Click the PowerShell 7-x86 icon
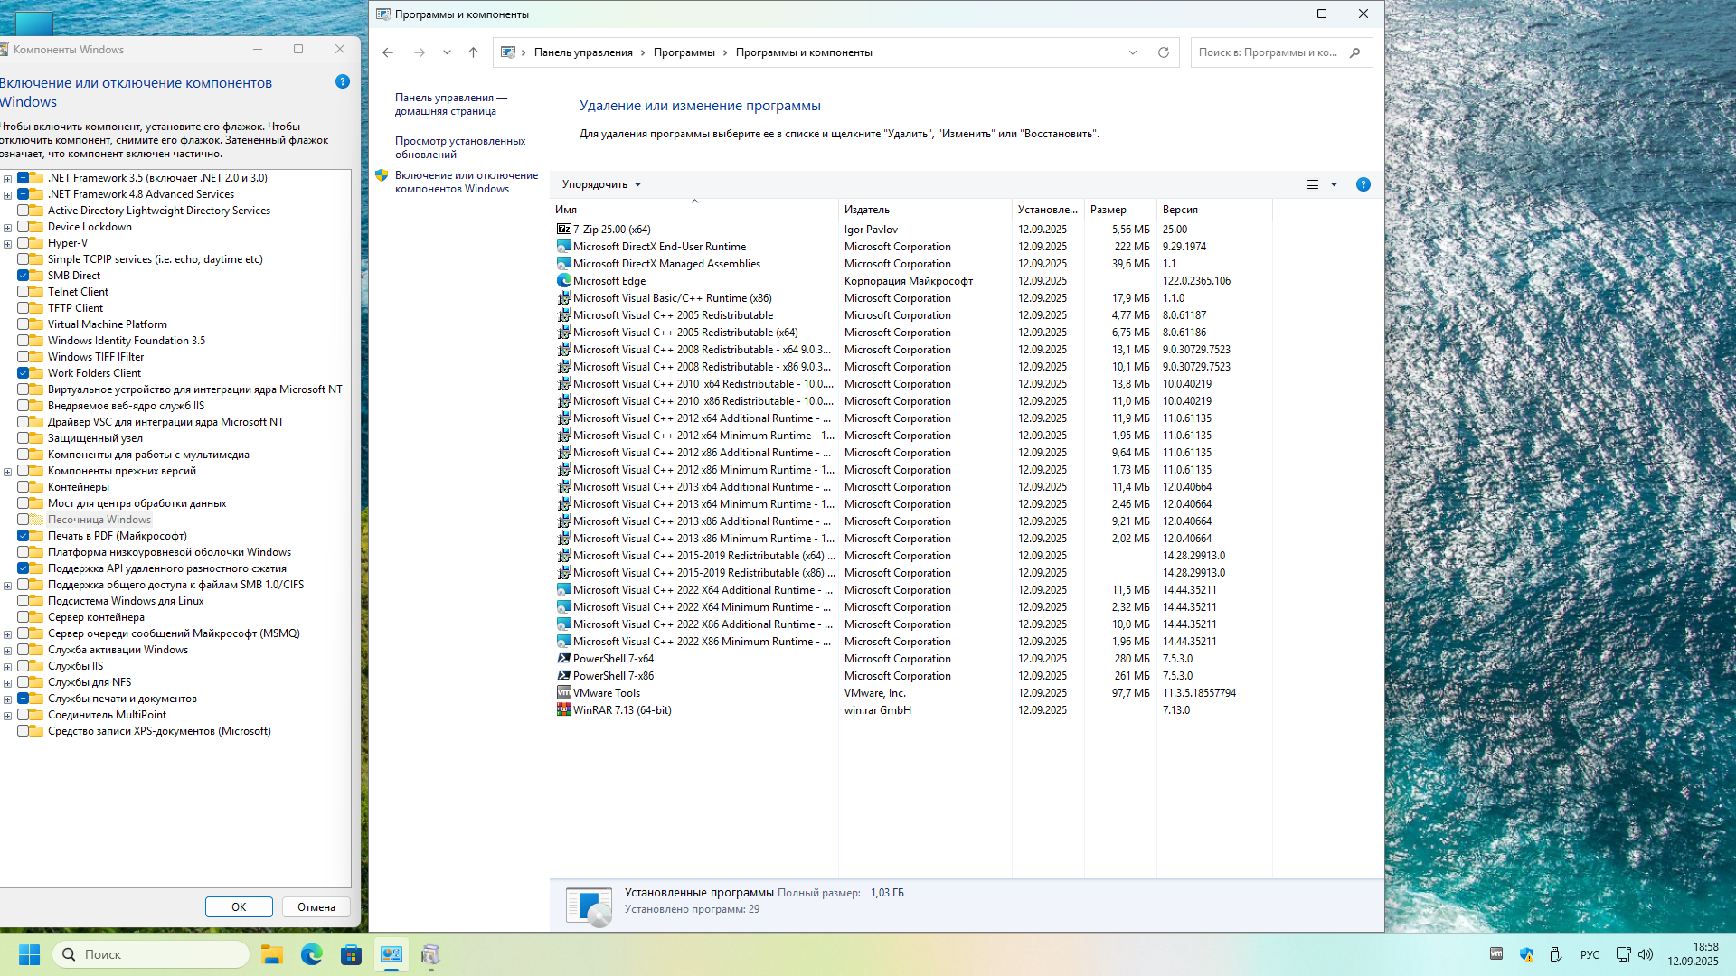 564,676
